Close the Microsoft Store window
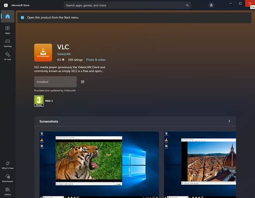The height and width of the screenshot is (198, 255). click(x=250, y=3)
